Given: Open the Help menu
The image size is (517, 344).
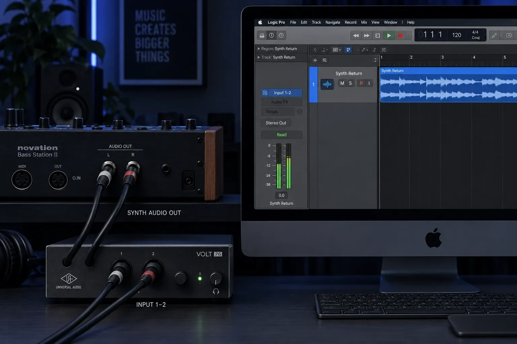Looking at the screenshot, I should click(411, 22).
